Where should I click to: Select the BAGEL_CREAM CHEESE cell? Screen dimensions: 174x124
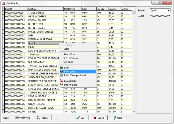pos(46,32)
